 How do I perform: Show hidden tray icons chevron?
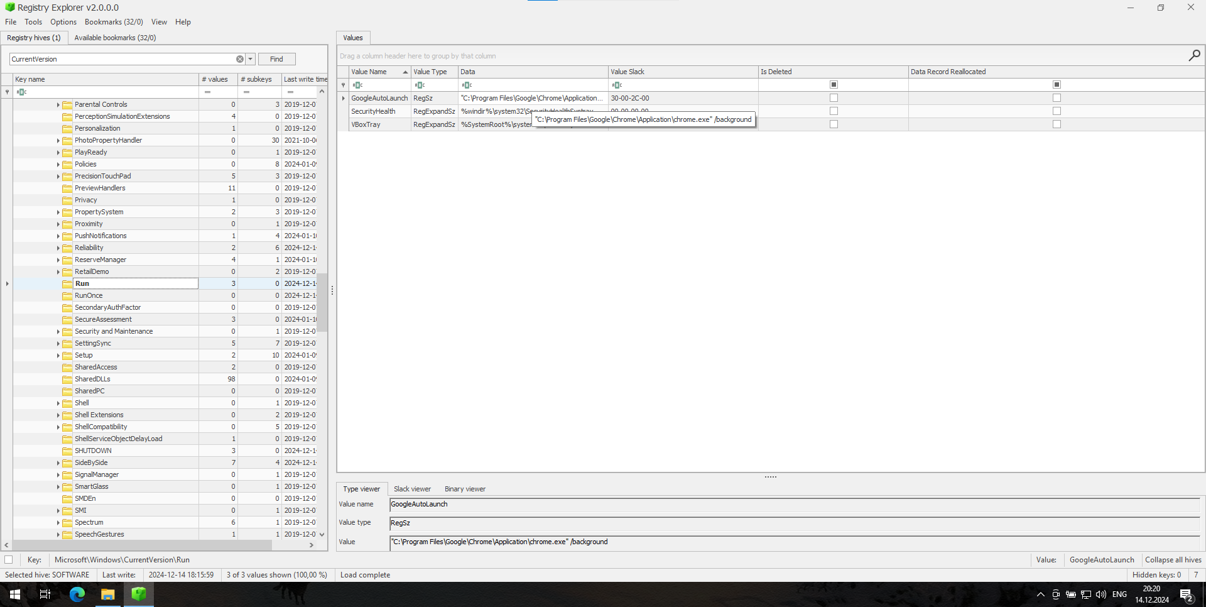1041,594
